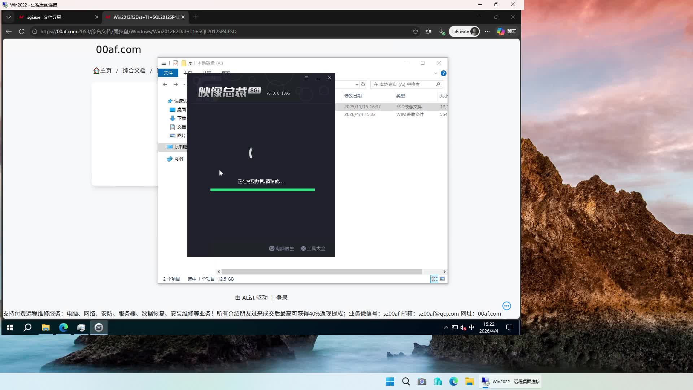This screenshot has width=693, height=390.
Task: Open the 文件 ribbon tab in Explorer
Action: [x=168, y=73]
